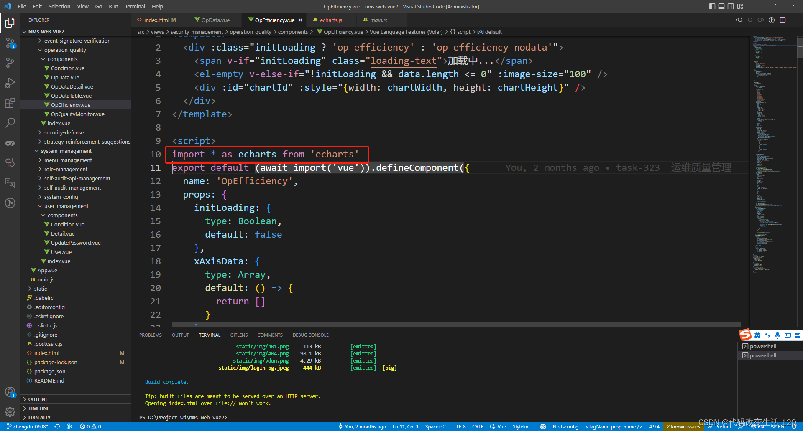803x431 pixels.
Task: Switch to the OpData.vue editor tab
Action: click(x=215, y=20)
